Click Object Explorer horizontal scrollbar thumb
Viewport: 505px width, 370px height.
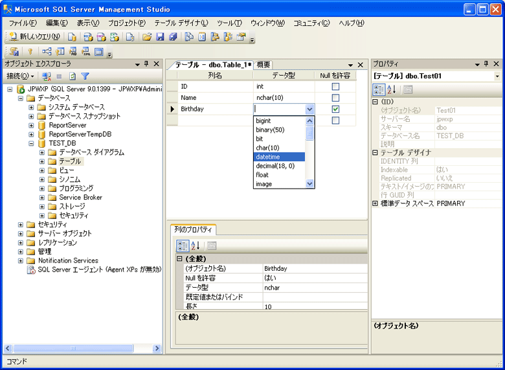click(x=73, y=348)
